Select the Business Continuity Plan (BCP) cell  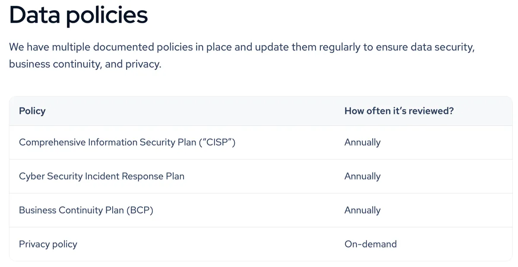[86, 210]
